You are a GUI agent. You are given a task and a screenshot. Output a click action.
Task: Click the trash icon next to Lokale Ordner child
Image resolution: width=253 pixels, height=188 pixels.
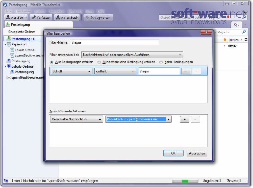click(x=12, y=50)
